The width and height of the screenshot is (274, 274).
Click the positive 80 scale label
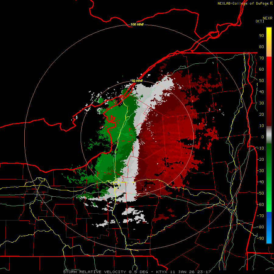262,47
